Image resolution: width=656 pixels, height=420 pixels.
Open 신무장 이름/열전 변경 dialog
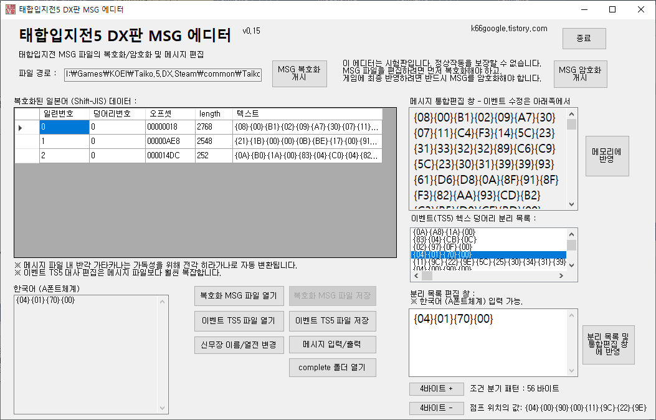coord(239,345)
